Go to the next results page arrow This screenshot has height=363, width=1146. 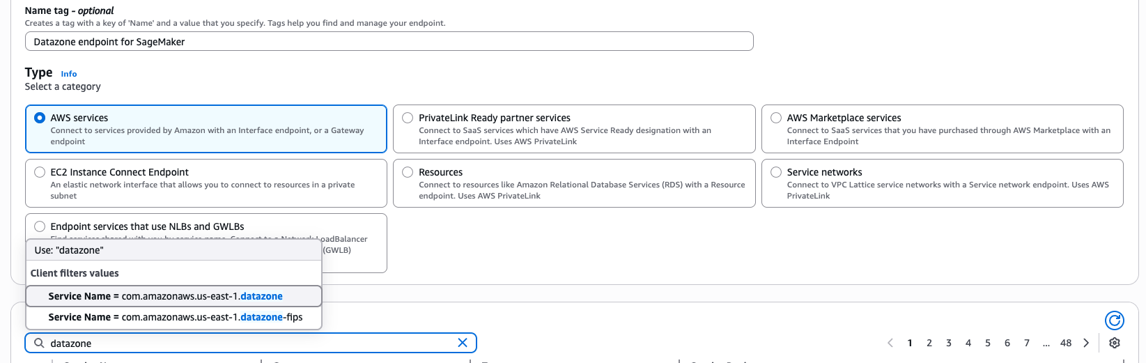click(1086, 343)
